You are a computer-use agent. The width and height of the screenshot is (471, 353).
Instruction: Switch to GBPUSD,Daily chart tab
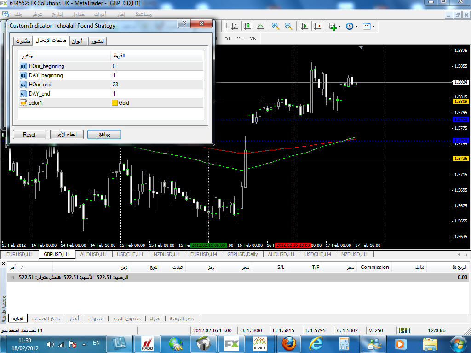pyautogui.click(x=242, y=254)
